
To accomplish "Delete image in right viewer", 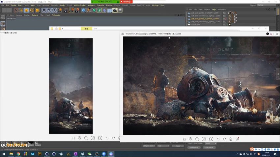I will point(231,139).
